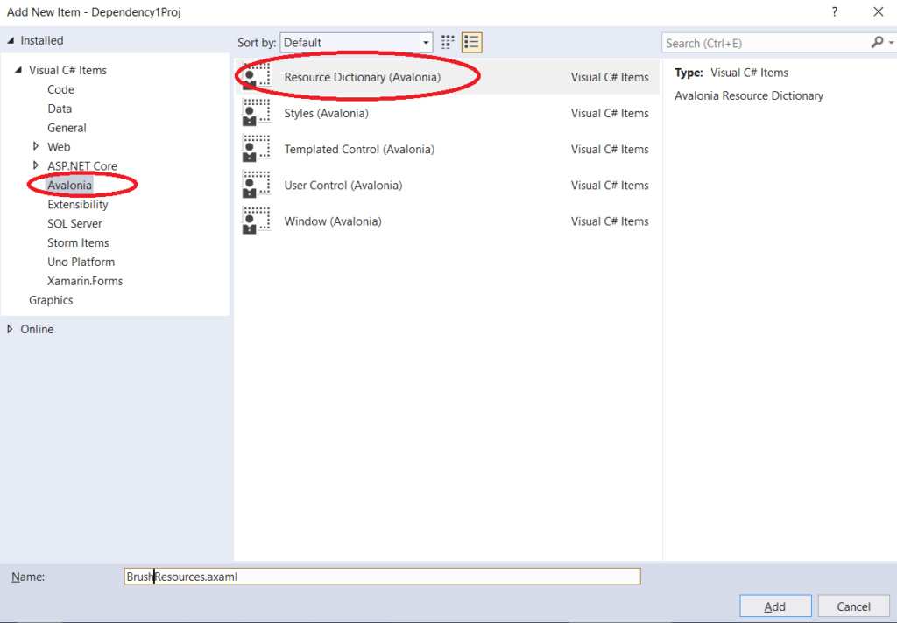Click the User Control (Avalonia) icon
The image size is (897, 623).
(x=256, y=185)
